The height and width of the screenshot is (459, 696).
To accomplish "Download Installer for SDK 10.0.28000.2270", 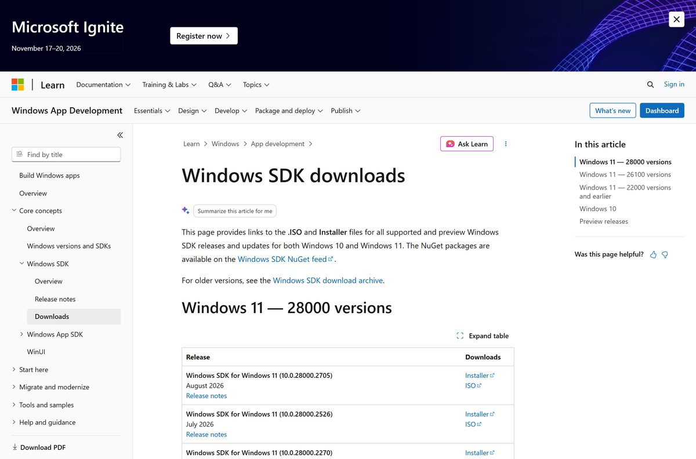I will 480,453.
